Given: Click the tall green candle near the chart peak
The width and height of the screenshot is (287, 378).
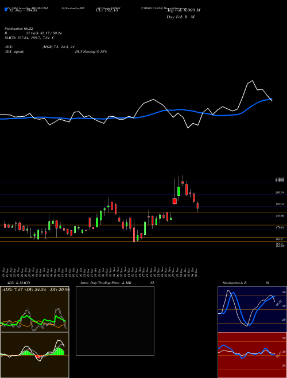Looking at the screenshot, I should 179,191.
